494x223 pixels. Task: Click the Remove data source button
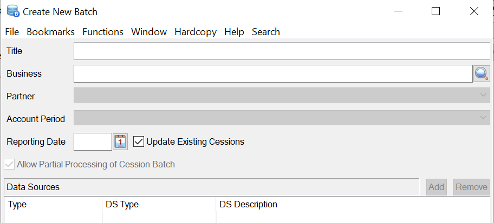471,187
